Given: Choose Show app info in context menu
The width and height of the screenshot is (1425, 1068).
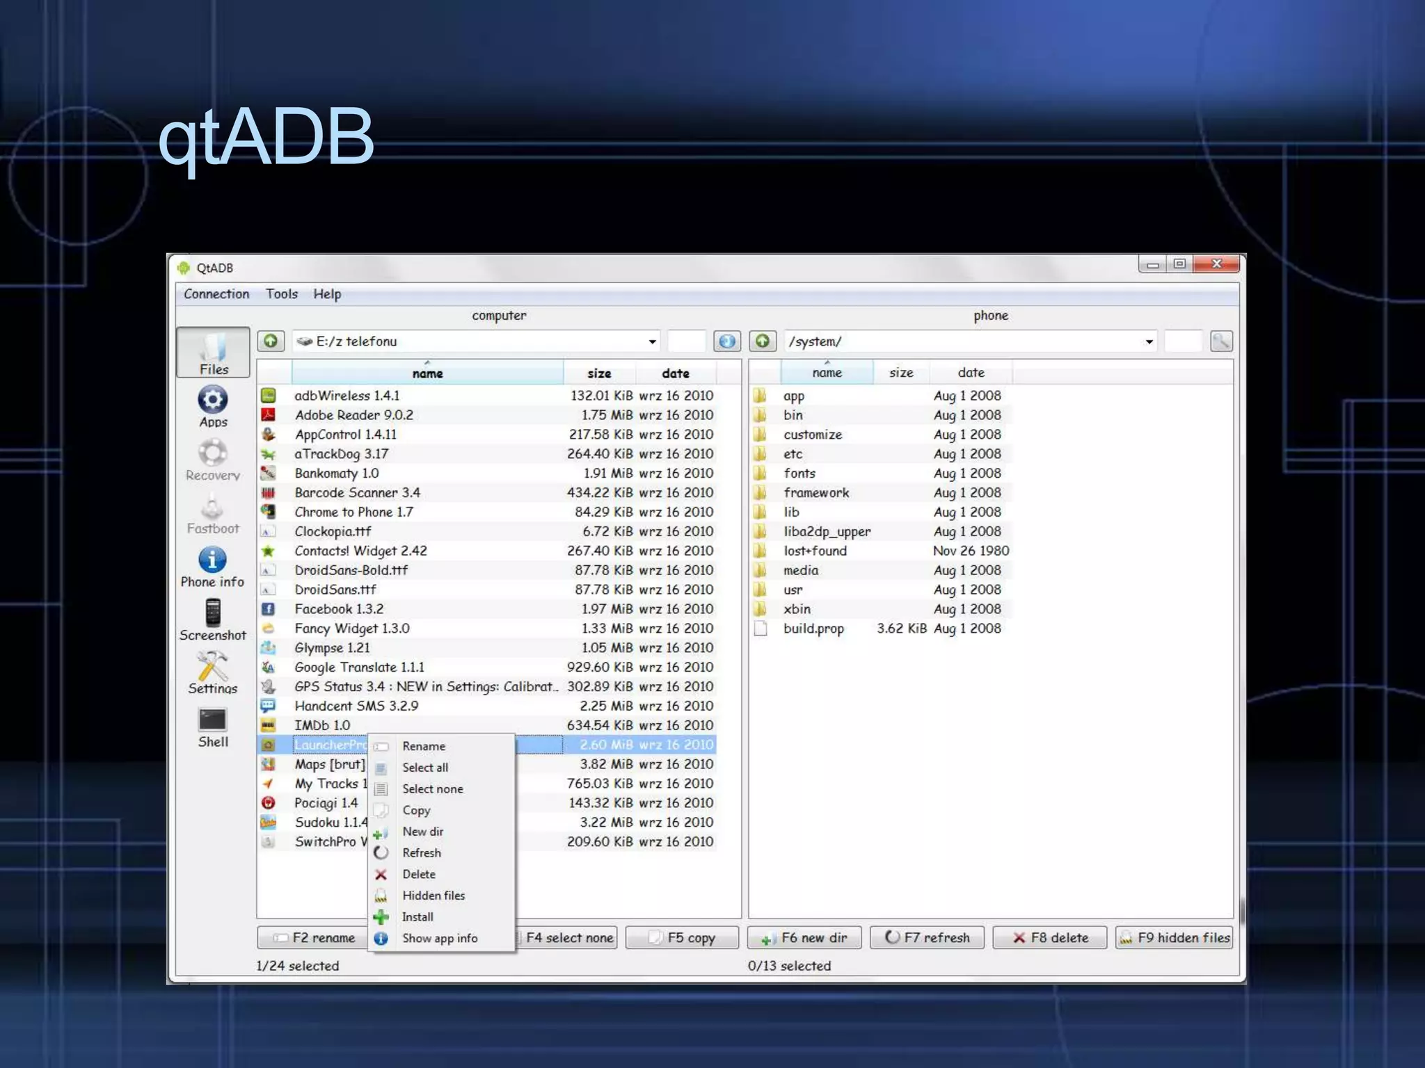Looking at the screenshot, I should (x=439, y=938).
